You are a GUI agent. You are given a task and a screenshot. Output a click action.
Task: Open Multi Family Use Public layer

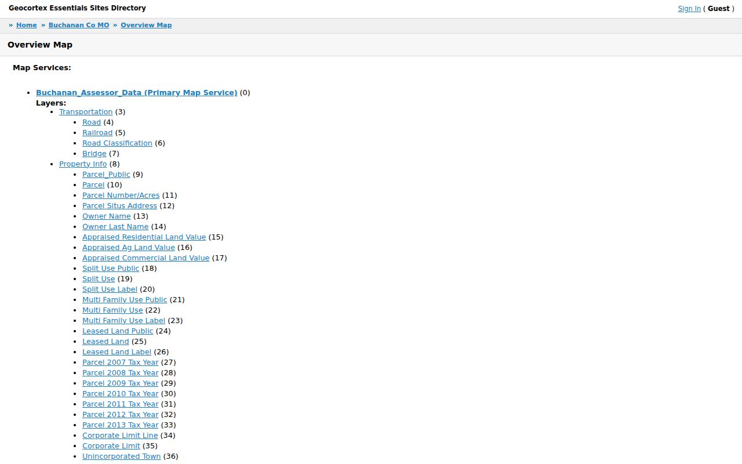(125, 300)
